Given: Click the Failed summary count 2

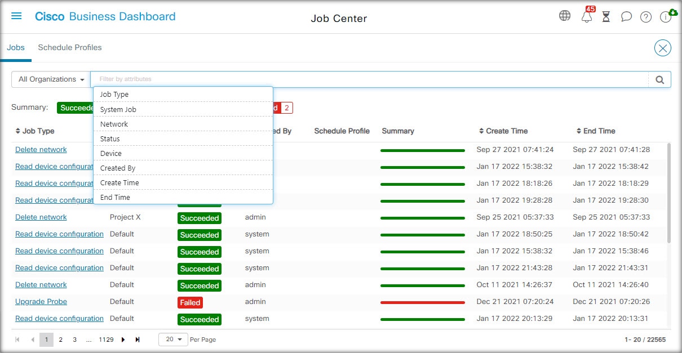Looking at the screenshot, I should 287,108.
